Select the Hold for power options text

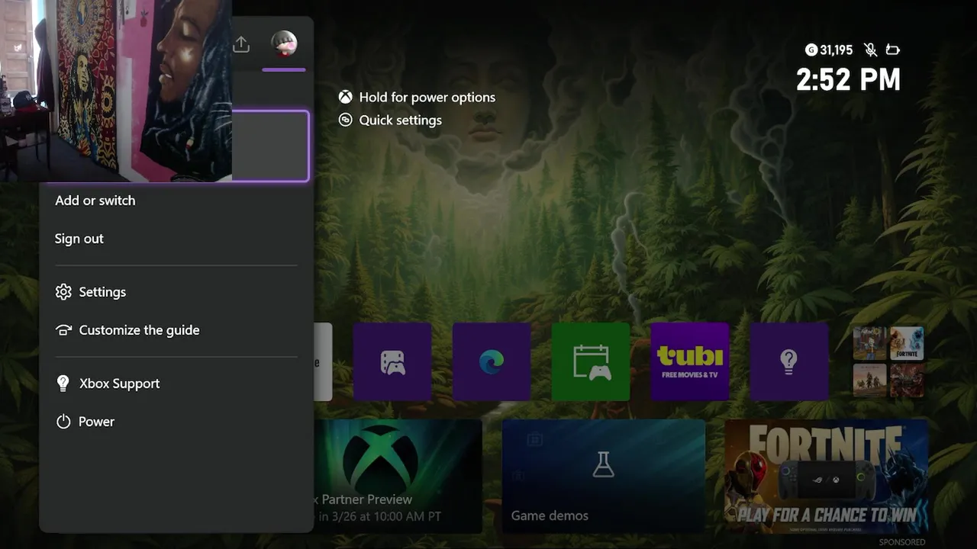click(427, 97)
